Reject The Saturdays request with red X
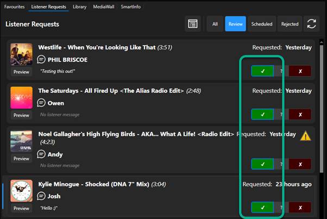The image size is (327, 219). click(300, 114)
